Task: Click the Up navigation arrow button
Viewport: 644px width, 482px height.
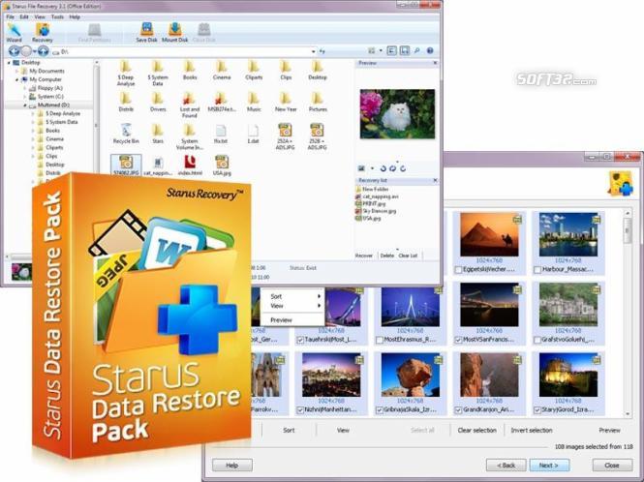Action: tap(44, 51)
